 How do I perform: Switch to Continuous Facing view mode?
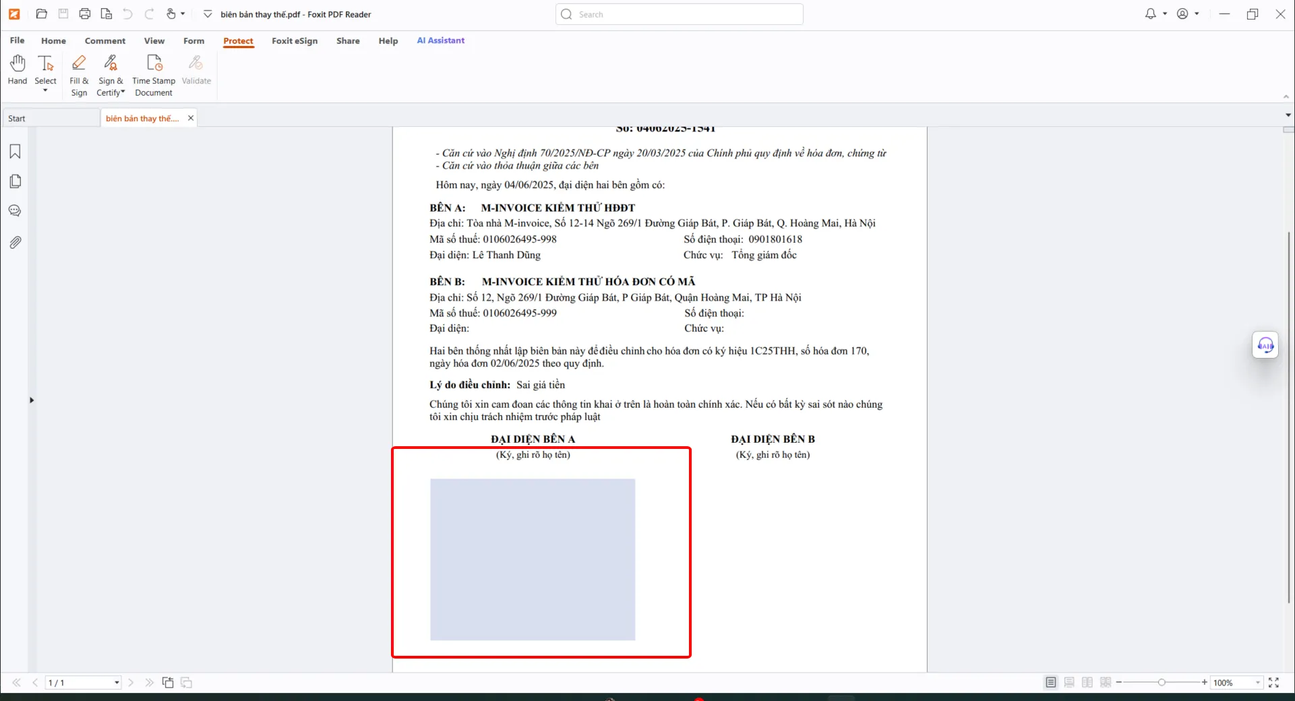coord(1106,683)
